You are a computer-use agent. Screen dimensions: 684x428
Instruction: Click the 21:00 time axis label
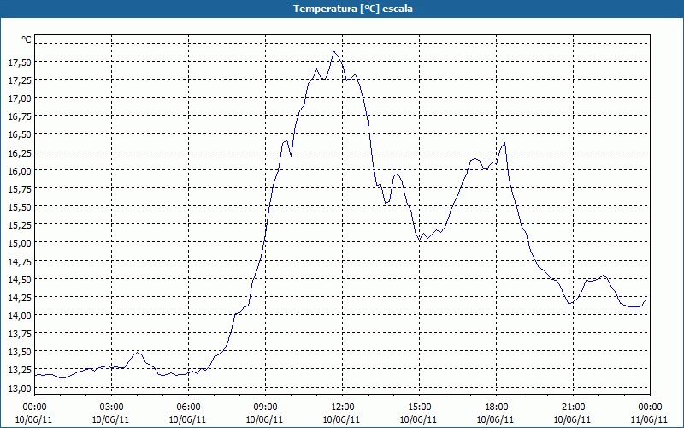[x=573, y=407]
